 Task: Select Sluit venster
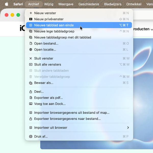(79, 58)
